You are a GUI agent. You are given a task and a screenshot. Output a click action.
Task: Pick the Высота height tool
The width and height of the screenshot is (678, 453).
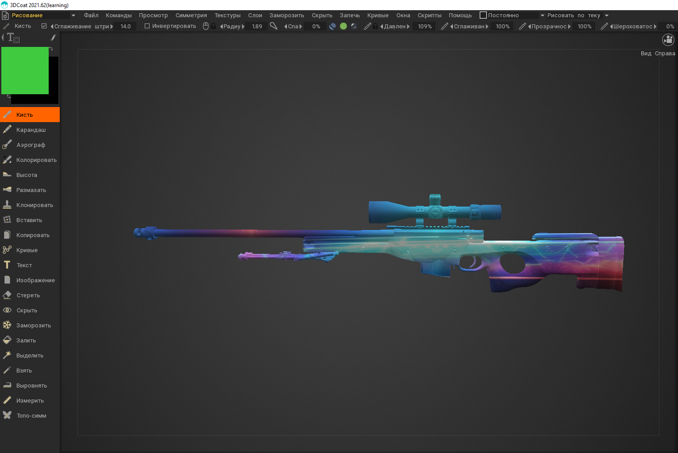click(30, 175)
